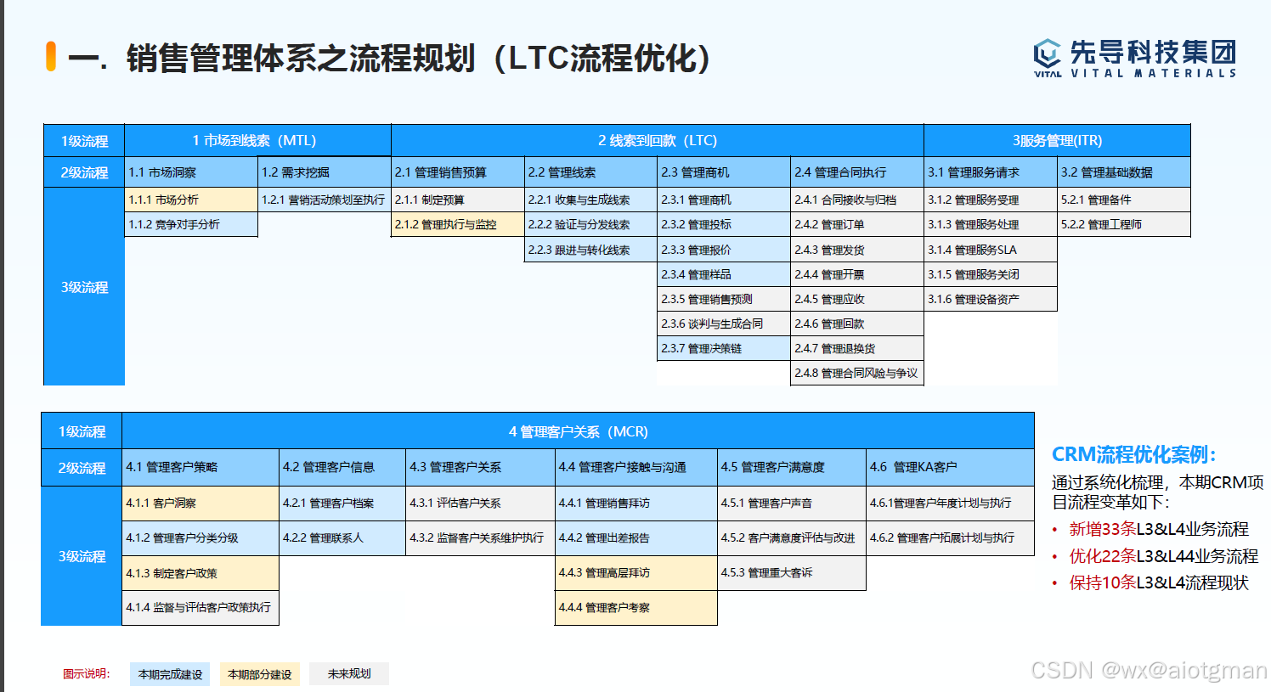1271x692 pixels.
Task: Select cell 4.4 管理客户接触与沟通
Action: (636, 467)
